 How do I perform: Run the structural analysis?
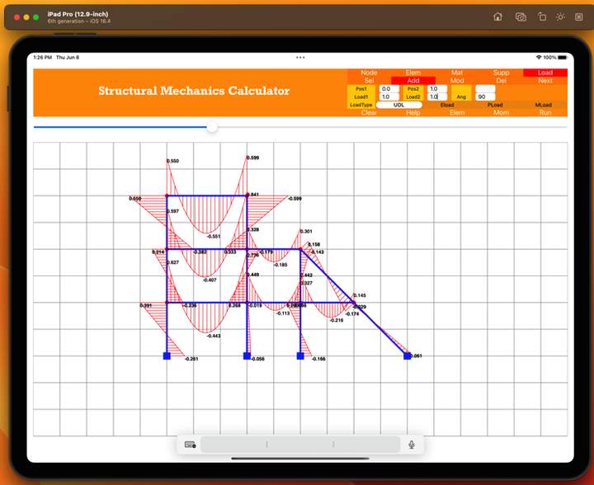click(x=545, y=113)
